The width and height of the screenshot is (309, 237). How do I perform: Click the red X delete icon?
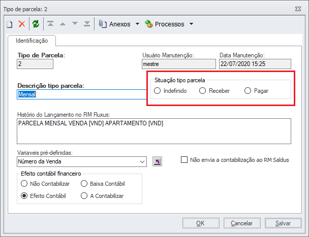tap(22, 24)
